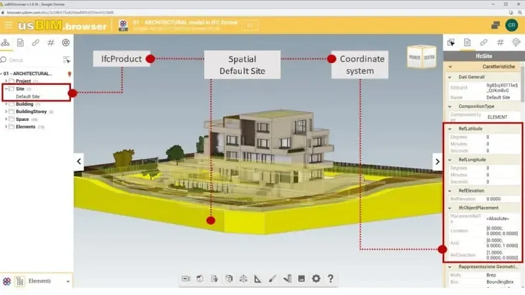Viewport: 525px width, 295px height.
Task: Go to previous view with left arrow
Action: coord(79,162)
